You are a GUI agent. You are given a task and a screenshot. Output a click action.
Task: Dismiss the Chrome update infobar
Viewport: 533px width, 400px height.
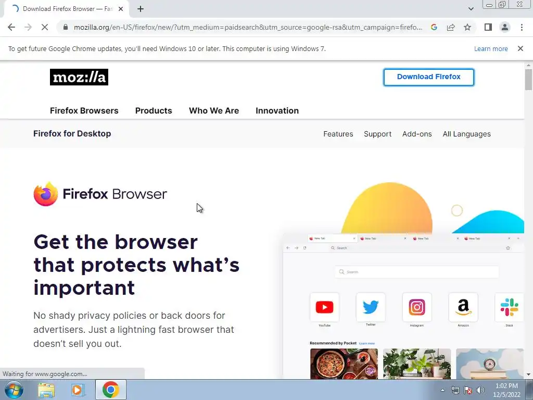(521, 48)
